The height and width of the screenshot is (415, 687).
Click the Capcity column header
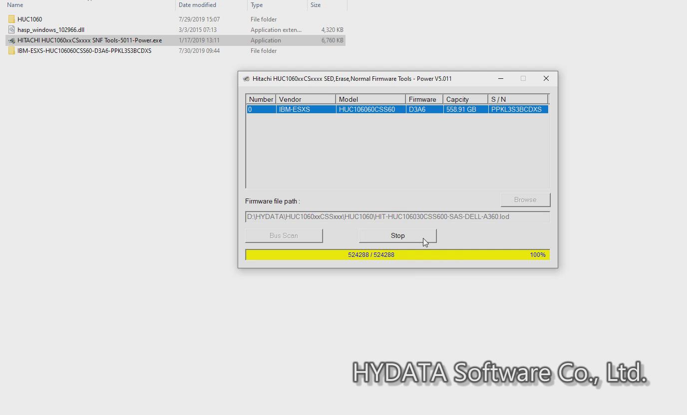(x=465, y=99)
